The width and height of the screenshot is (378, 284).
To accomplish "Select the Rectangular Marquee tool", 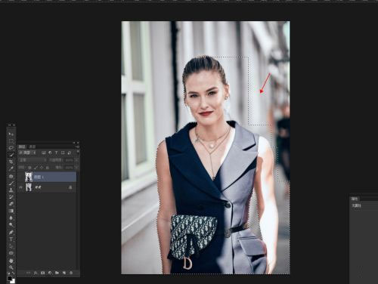I will pyautogui.click(x=11, y=141).
